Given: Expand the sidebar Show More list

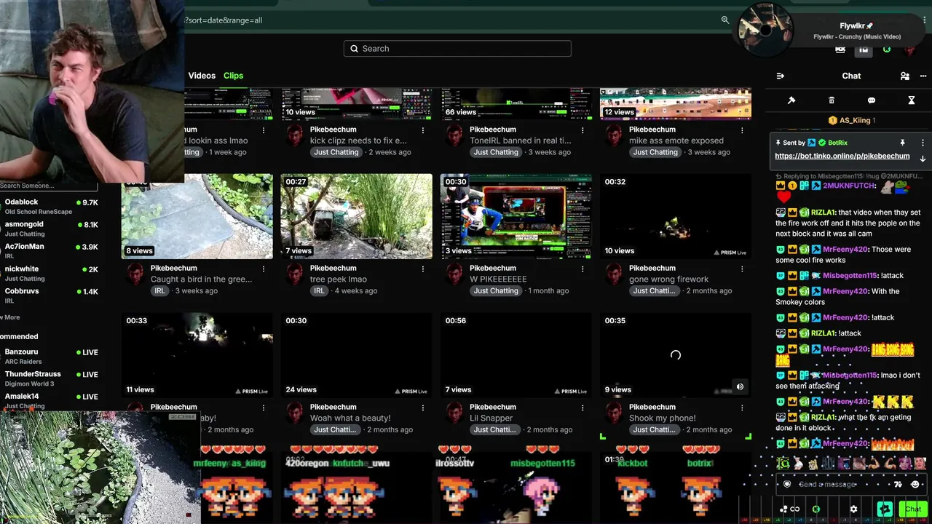Looking at the screenshot, I should (10, 317).
